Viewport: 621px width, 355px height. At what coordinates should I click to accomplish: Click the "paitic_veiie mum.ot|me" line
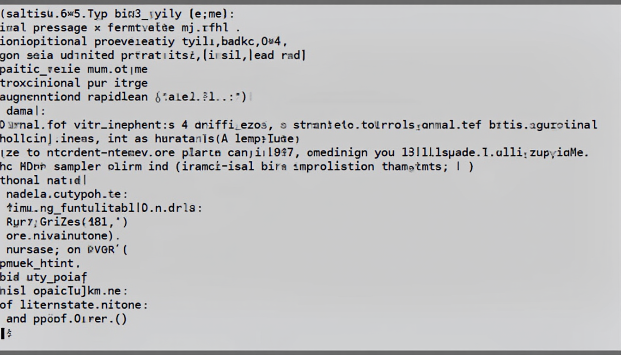tap(74, 69)
